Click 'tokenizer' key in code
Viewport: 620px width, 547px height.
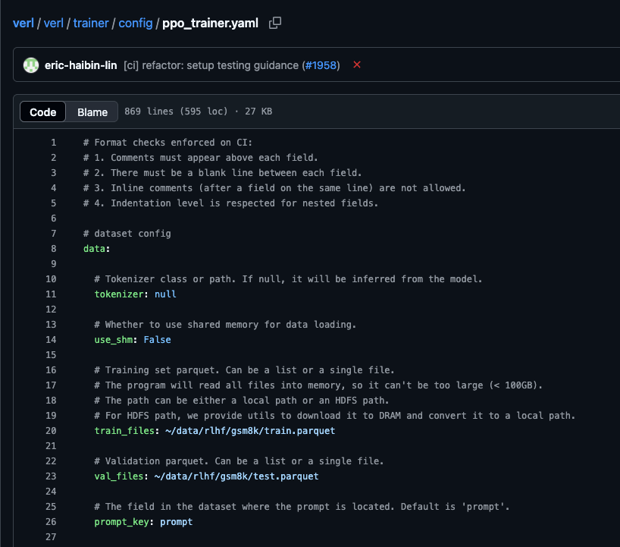(x=119, y=294)
